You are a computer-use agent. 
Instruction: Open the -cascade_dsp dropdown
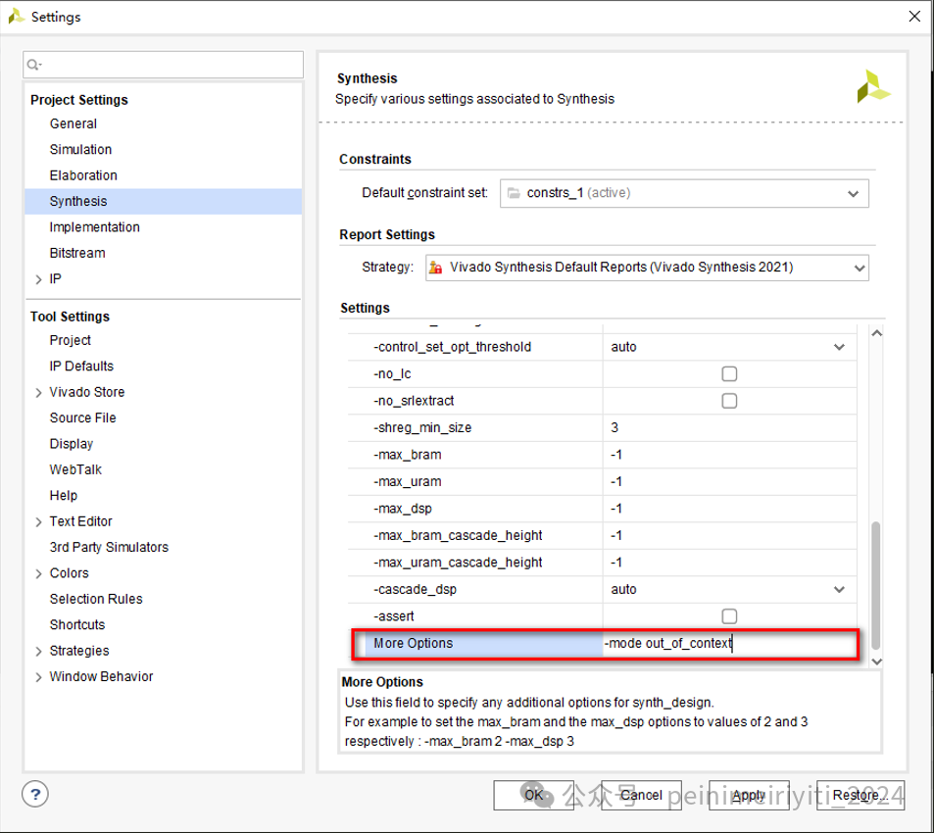tap(839, 590)
